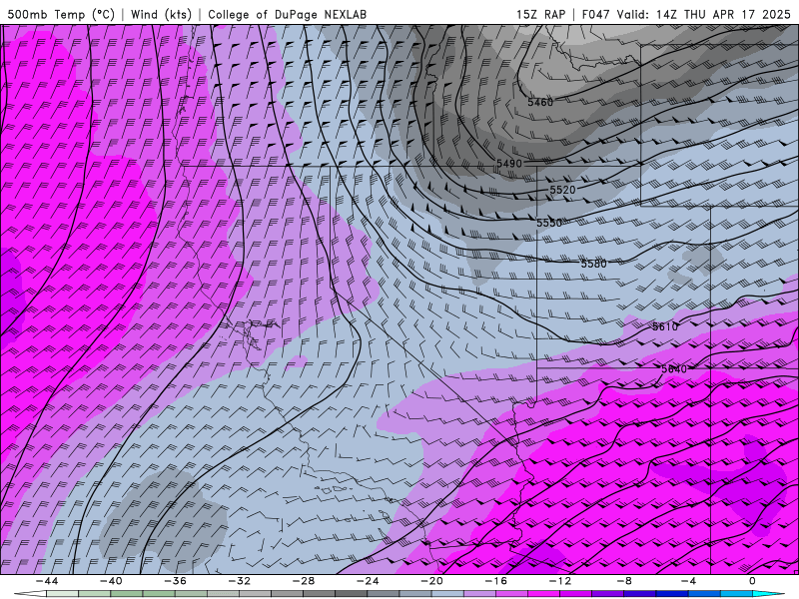Click the 5610 height contour label

coord(665,326)
